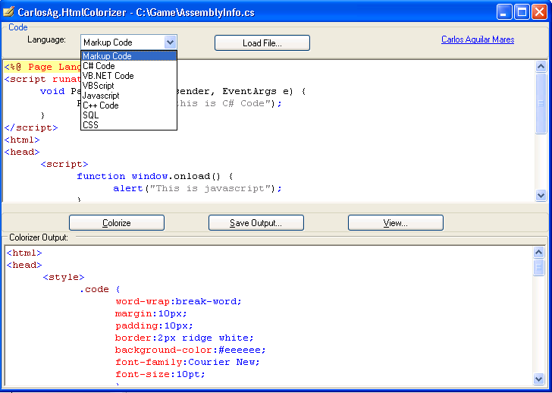
Task: Click the code editor scroll down arrow
Action: pyautogui.click(x=541, y=195)
